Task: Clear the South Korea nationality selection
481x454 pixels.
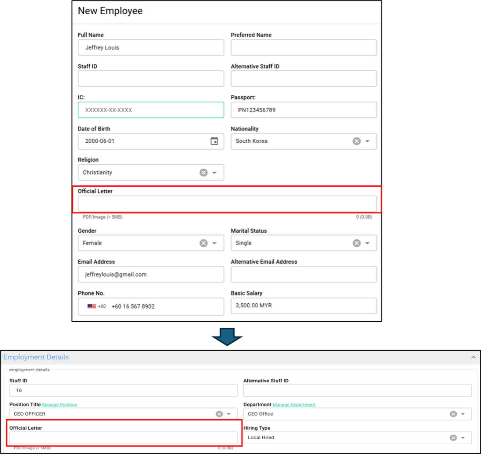Action: [x=357, y=141]
